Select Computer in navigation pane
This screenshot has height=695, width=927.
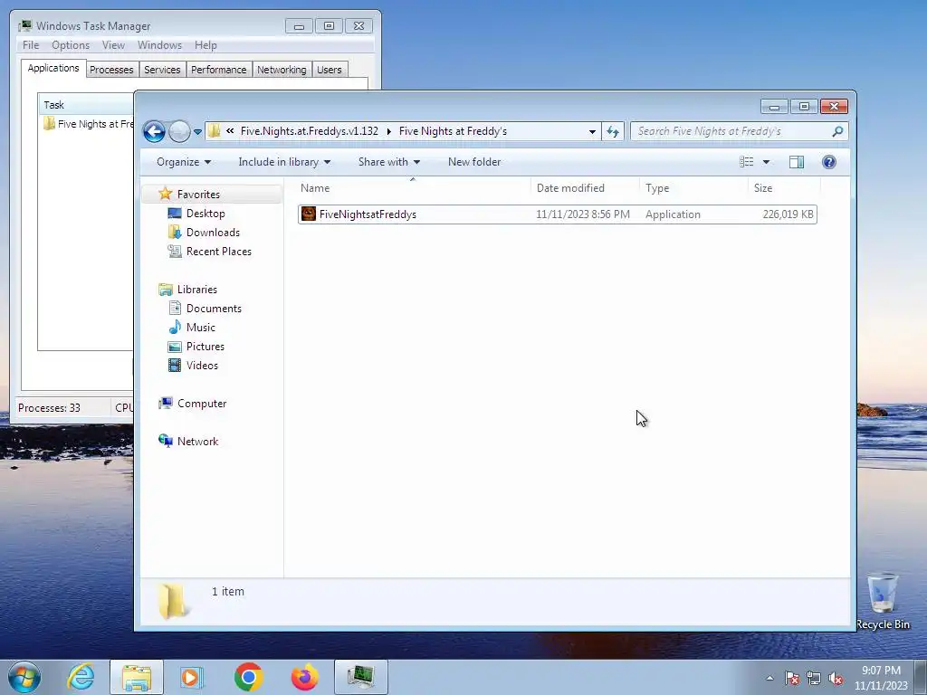202,404
